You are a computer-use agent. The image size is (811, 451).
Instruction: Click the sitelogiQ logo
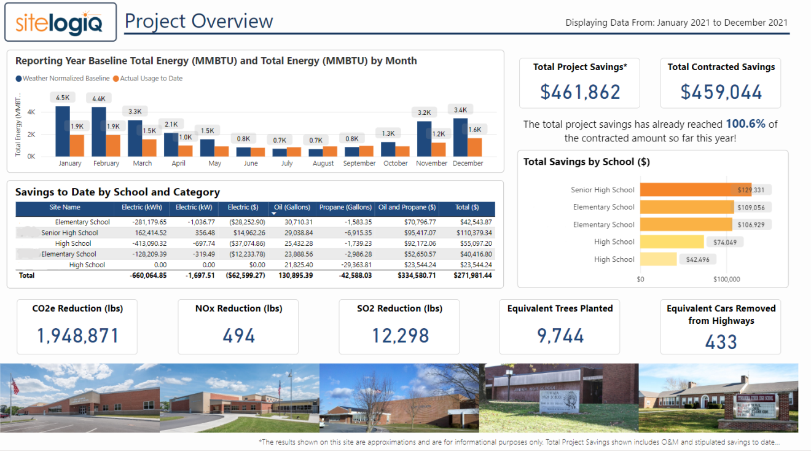(x=60, y=22)
